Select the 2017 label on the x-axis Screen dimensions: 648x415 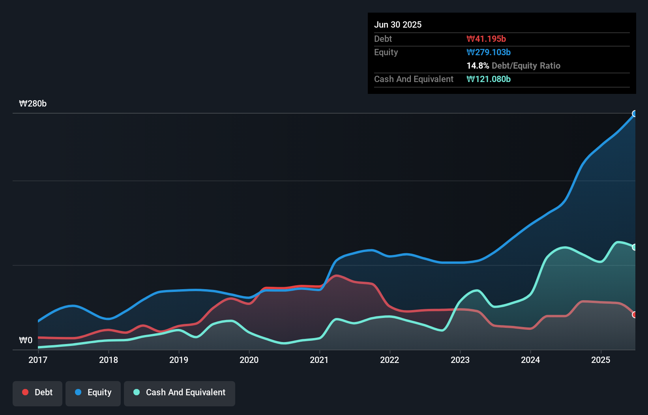click(38, 360)
